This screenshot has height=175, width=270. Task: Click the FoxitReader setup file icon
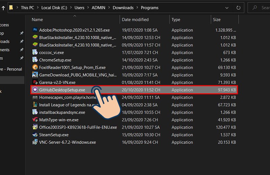[35, 67]
